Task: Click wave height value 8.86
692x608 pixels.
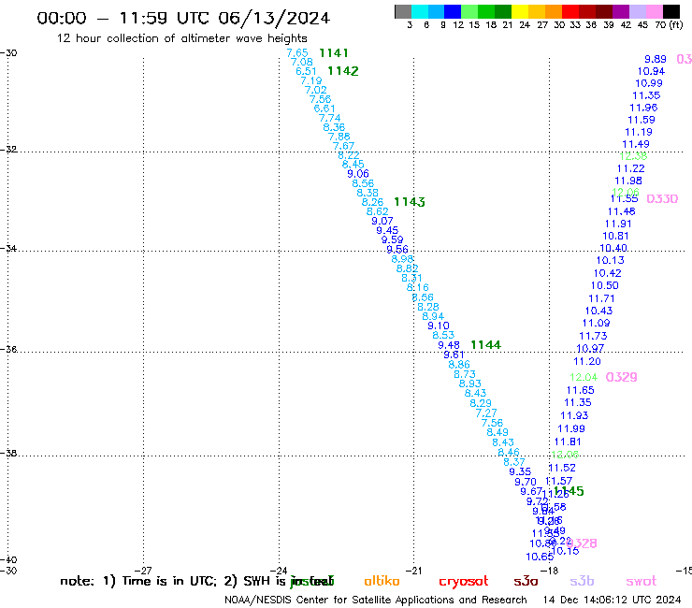Action: pos(459,364)
